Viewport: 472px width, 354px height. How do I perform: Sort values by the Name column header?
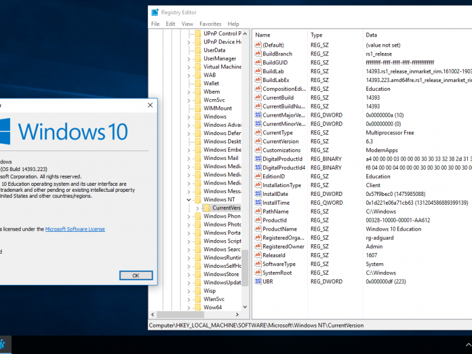pyautogui.click(x=280, y=35)
